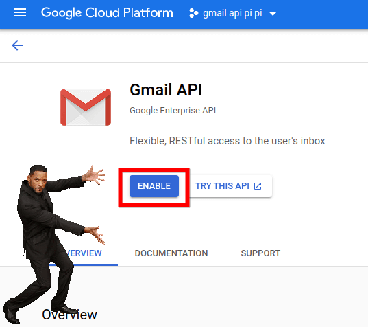Switch to the SUPPORT tab
This screenshot has height=327, width=368.
260,253
